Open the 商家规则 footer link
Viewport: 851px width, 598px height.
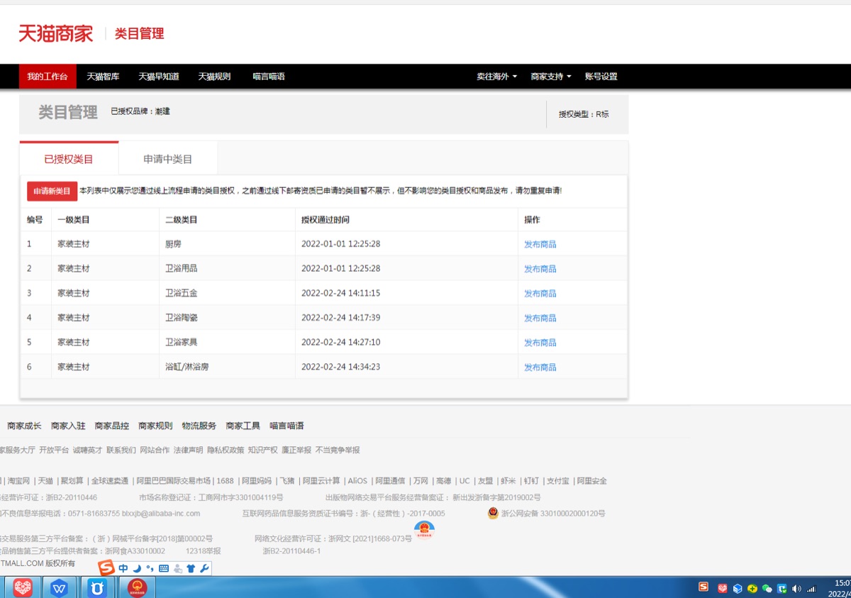(155, 426)
